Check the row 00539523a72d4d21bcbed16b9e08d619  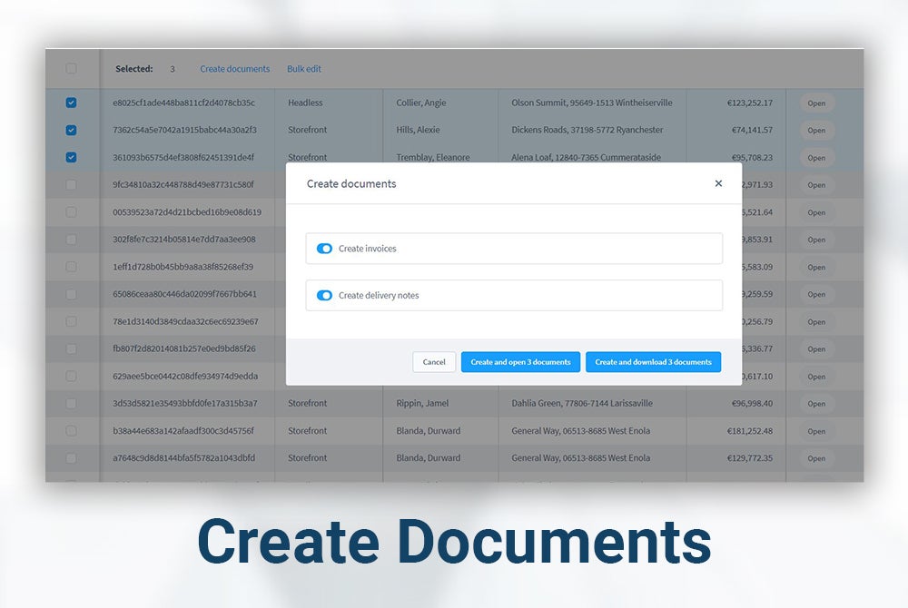click(x=71, y=211)
